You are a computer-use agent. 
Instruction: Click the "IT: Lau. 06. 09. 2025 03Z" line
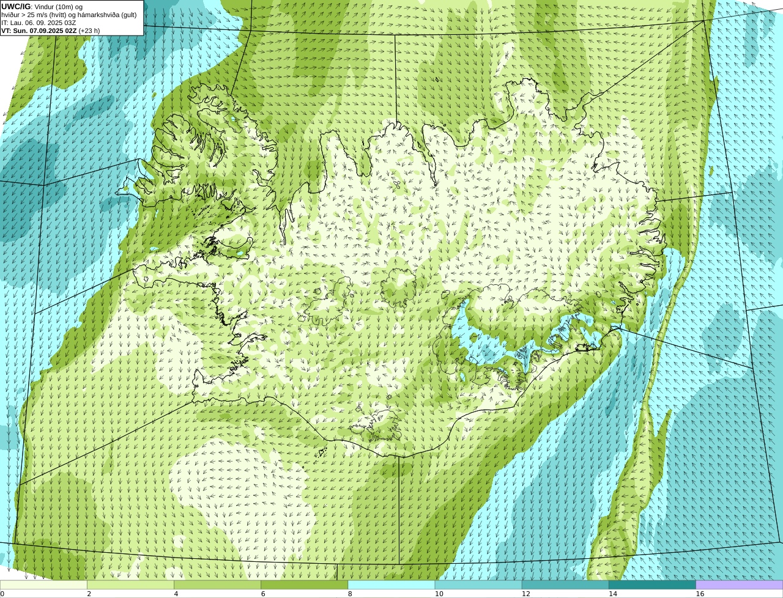tap(39, 23)
